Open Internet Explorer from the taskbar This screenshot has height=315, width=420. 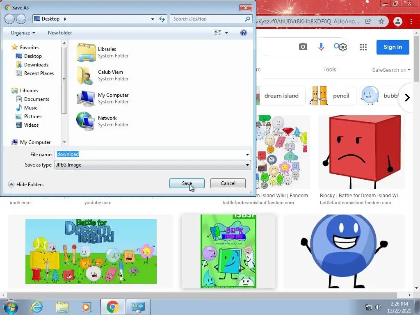coord(37,307)
